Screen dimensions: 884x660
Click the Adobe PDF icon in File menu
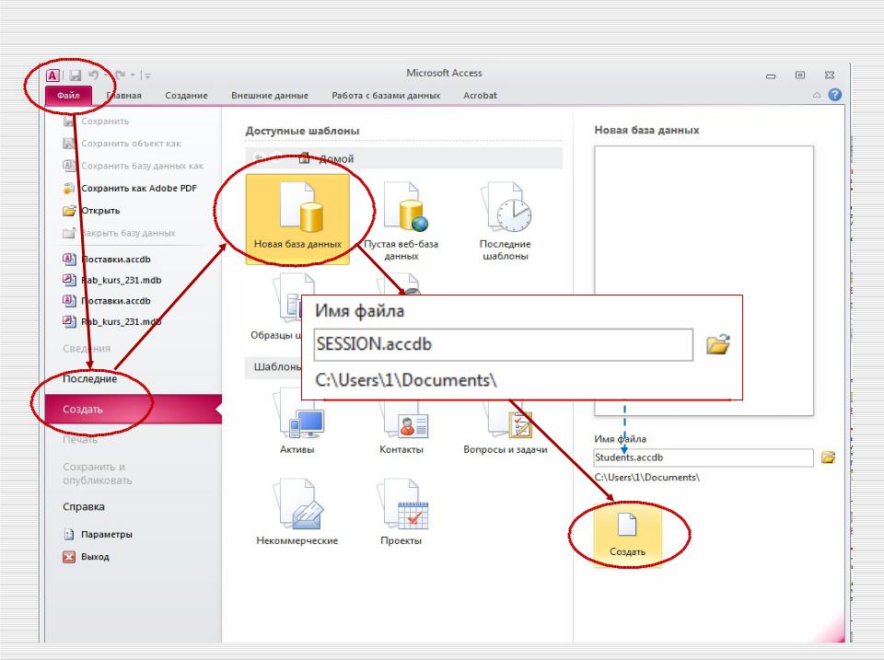tap(69, 189)
